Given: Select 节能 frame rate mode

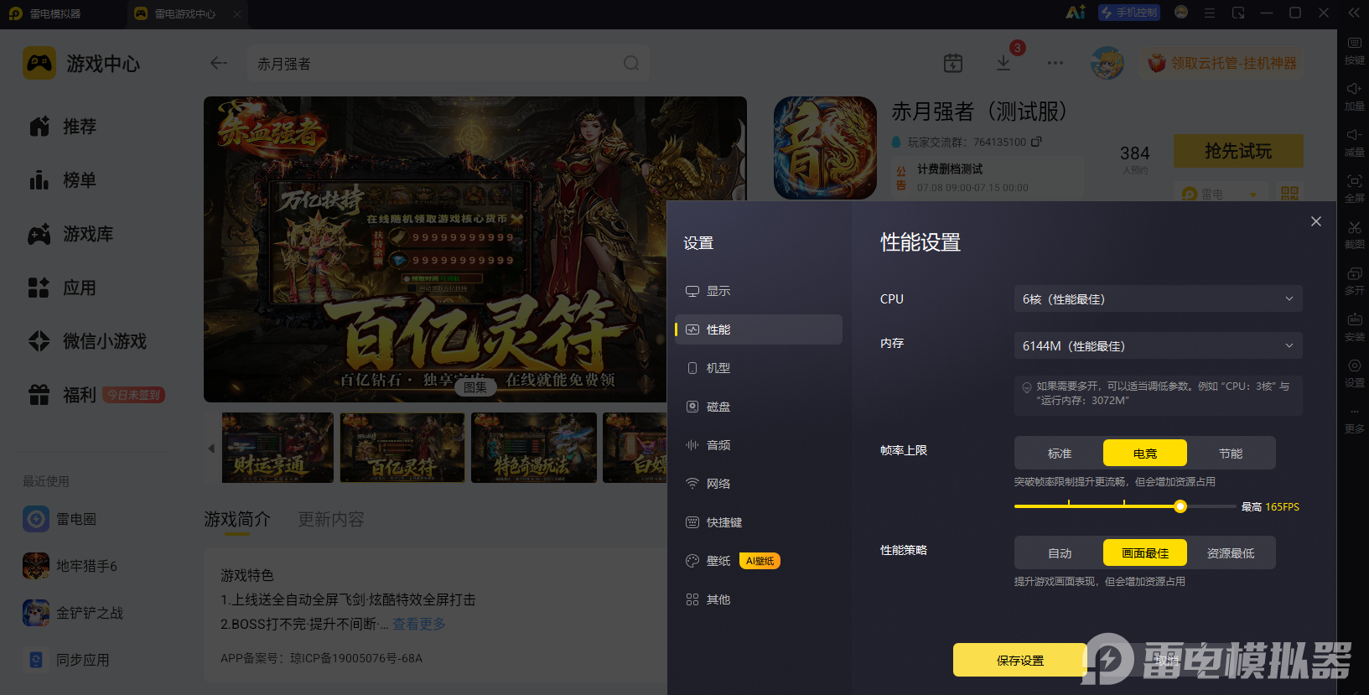Looking at the screenshot, I should point(1231,453).
